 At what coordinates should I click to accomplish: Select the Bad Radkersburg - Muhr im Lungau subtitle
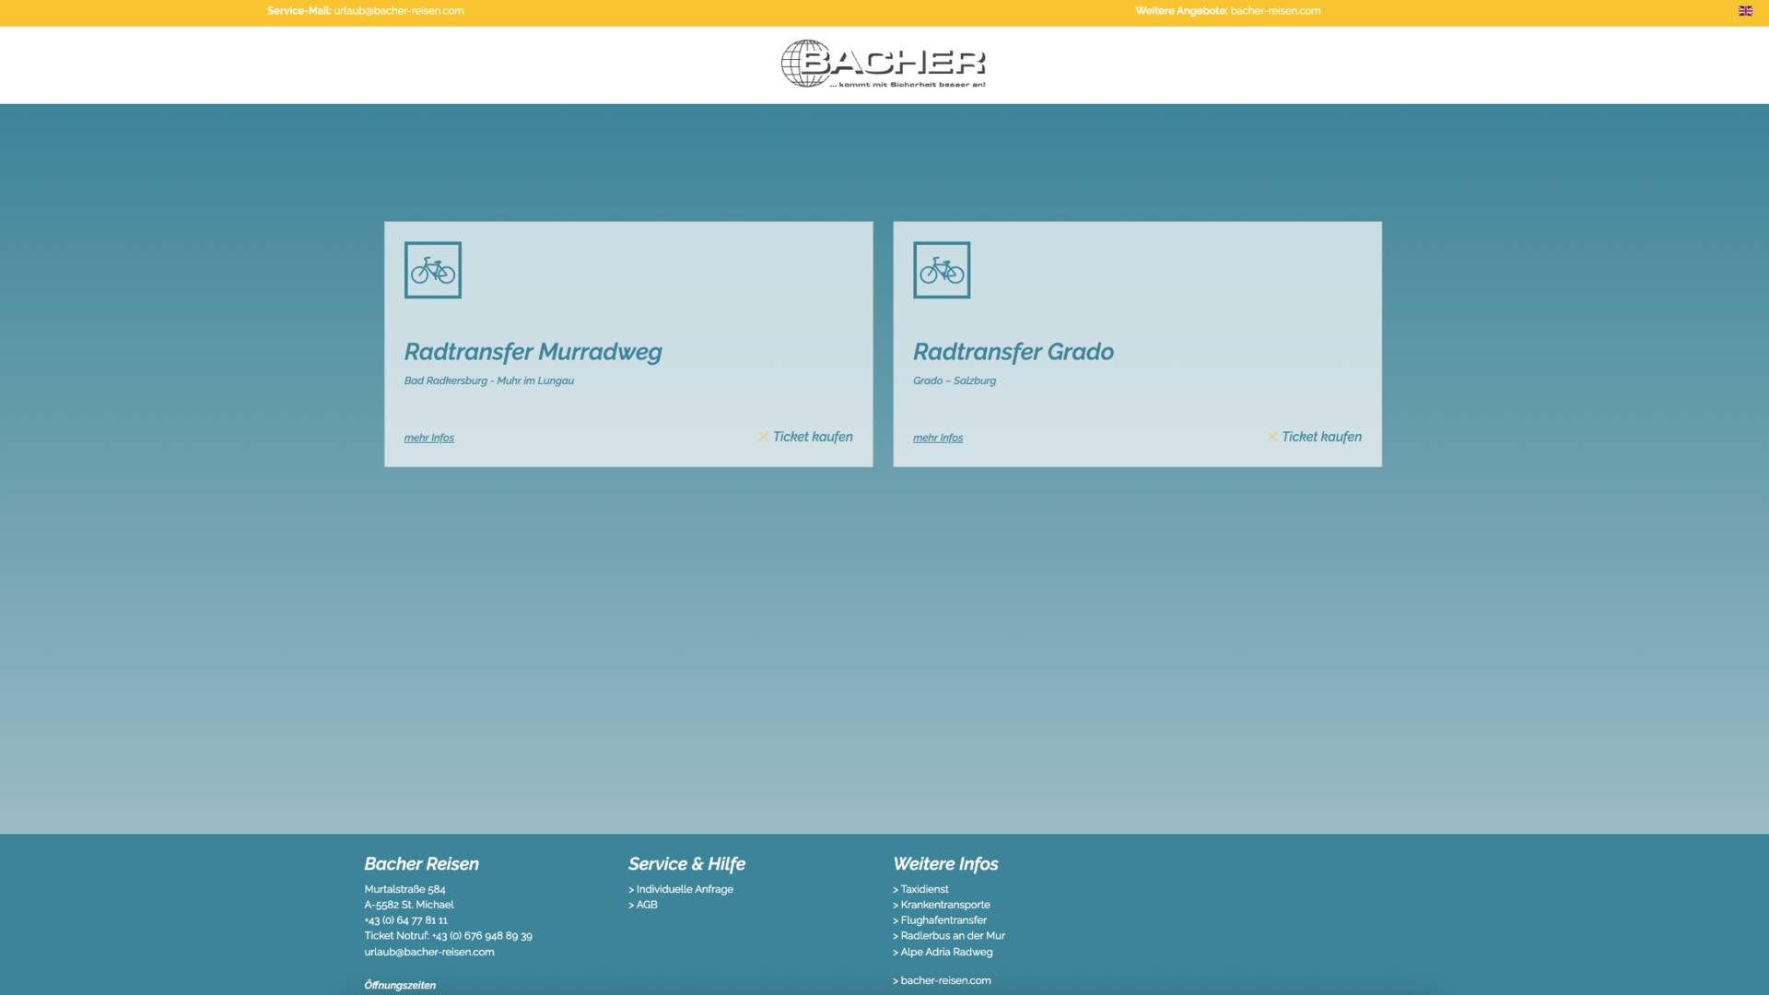[x=489, y=380]
